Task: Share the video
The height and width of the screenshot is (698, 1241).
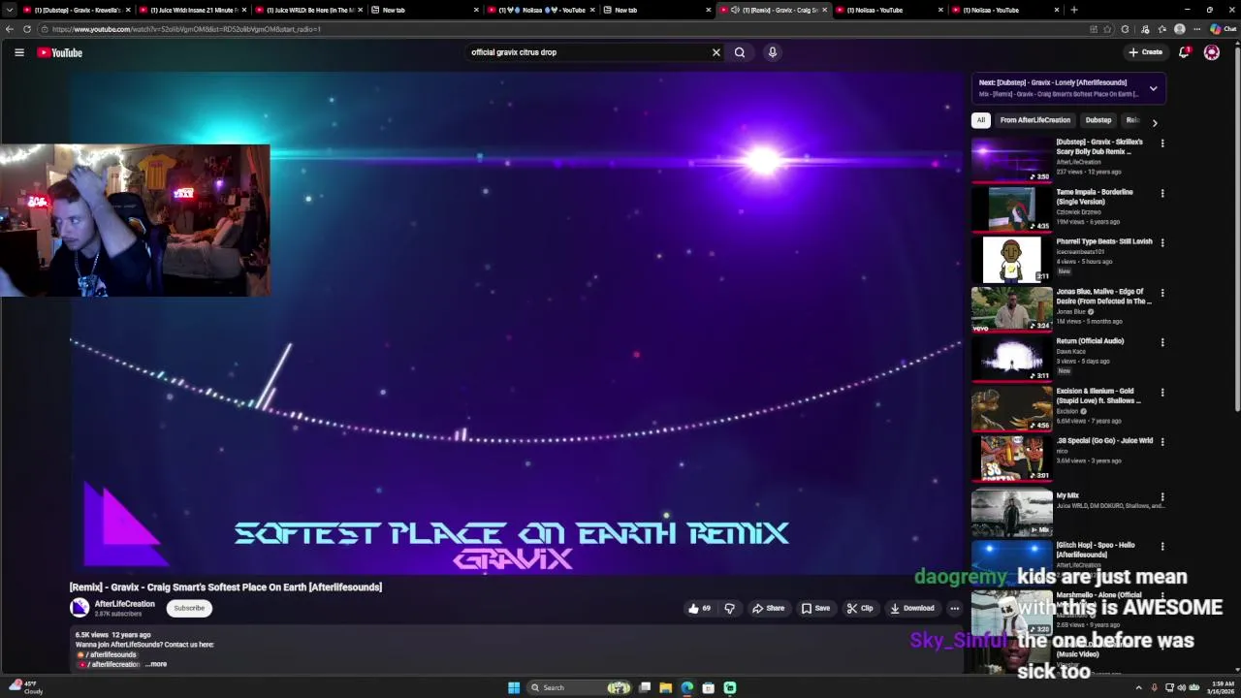Action: (x=768, y=609)
